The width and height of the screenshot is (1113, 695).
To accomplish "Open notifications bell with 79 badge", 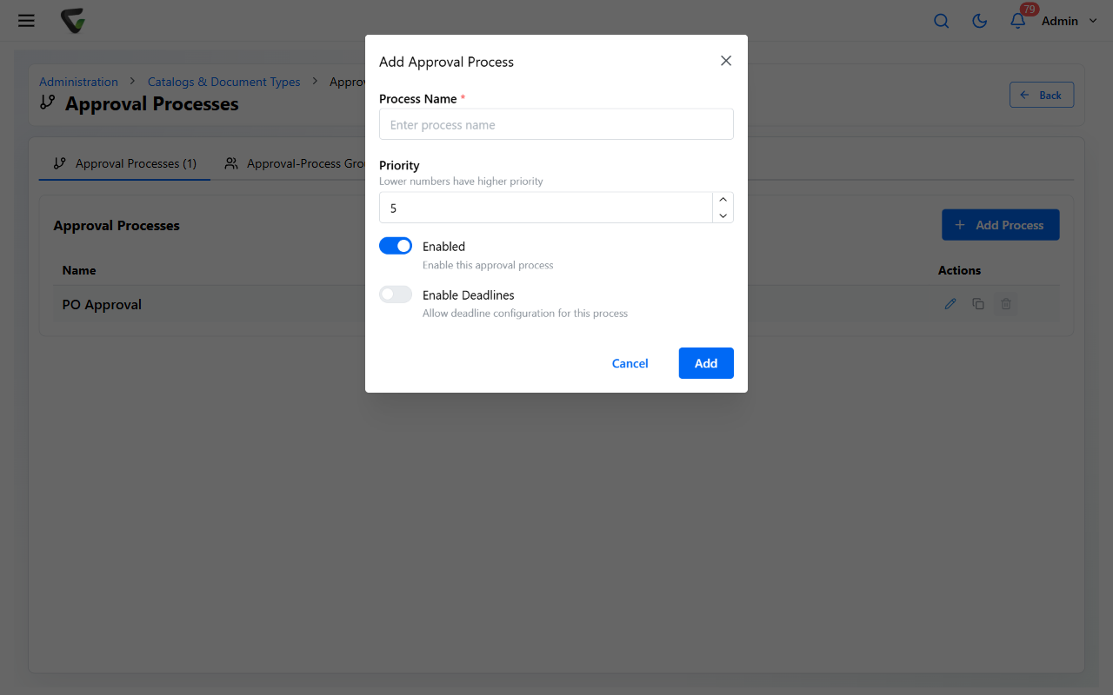I will (1018, 20).
